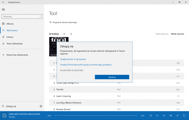Viewport: 189px width, 120px height.
Task: Click the now playing album art icon
Action: pos(4,116)
